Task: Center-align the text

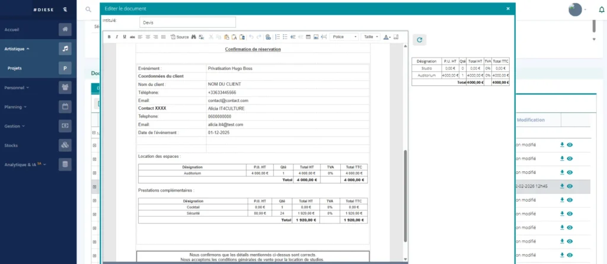Action: point(148,37)
